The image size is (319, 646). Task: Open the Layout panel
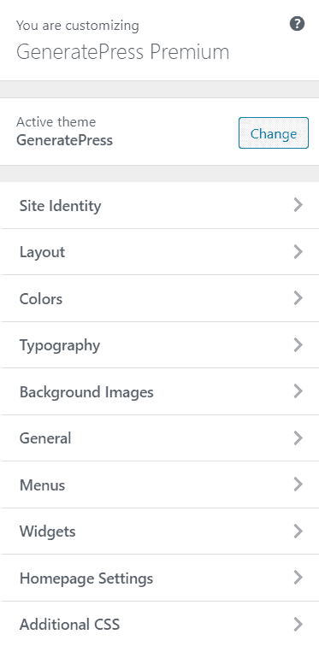coord(159,252)
